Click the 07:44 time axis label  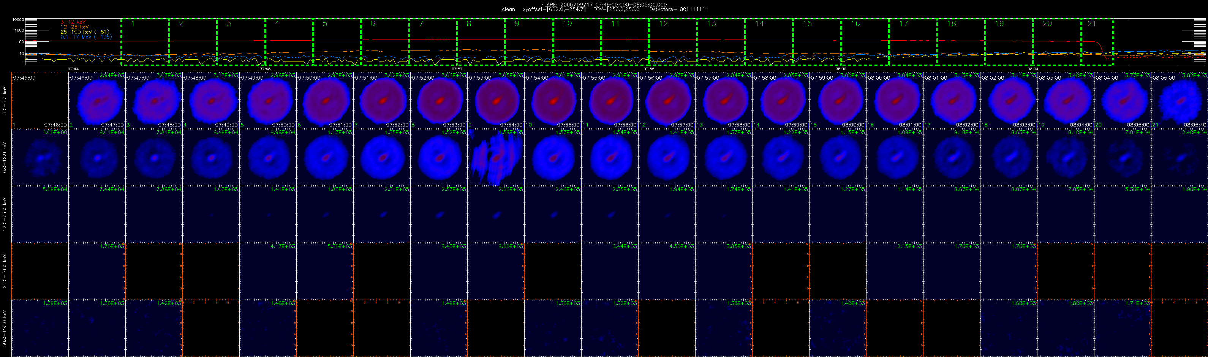(73, 69)
